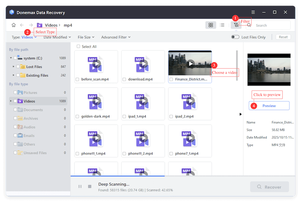Select the phone7_1.mp4 file icon
The image size is (301, 202).
[189, 139]
